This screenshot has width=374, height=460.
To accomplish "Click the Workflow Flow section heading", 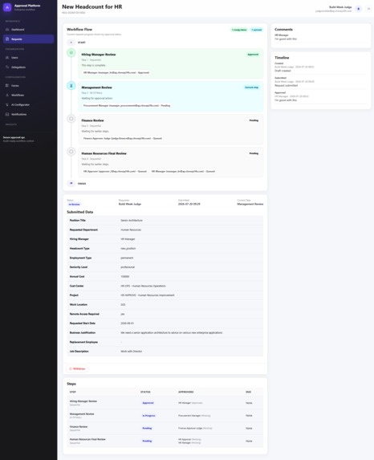I will (79, 30).
